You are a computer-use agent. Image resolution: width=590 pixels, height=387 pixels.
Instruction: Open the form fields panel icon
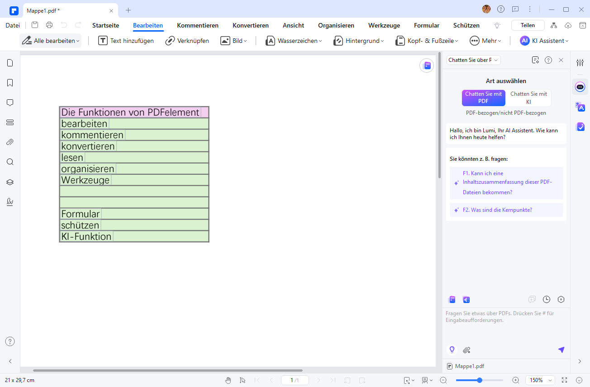click(x=10, y=122)
